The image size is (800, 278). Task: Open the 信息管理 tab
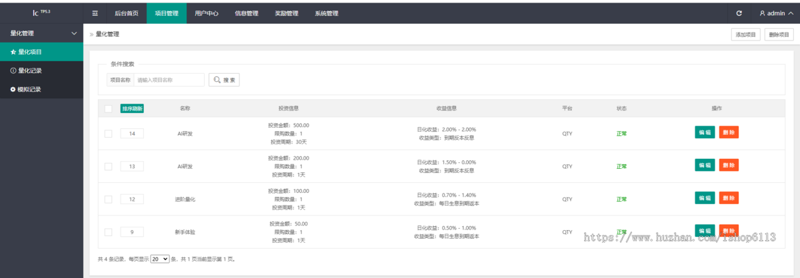pos(247,13)
